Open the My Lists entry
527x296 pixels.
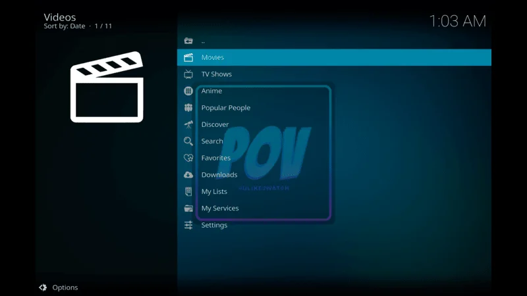[x=214, y=191]
